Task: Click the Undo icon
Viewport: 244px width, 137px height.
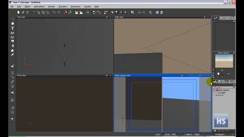Action: coord(54,13)
